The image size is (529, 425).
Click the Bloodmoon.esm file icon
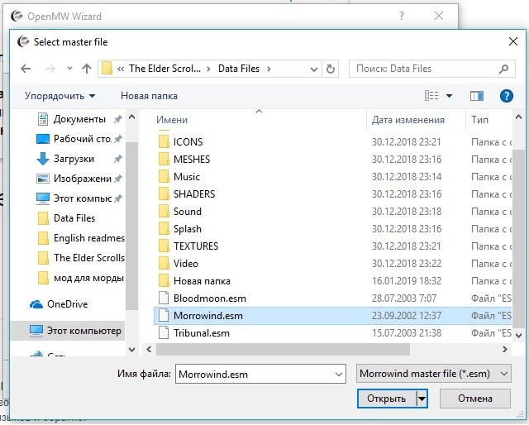[164, 298]
